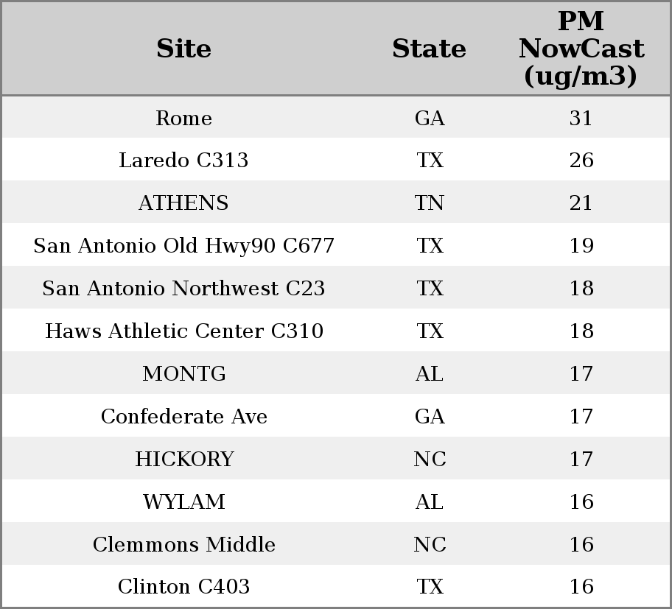Viewport: 672px width, 609px height.
Task: Click the value 31 for Rome
Action: point(581,118)
